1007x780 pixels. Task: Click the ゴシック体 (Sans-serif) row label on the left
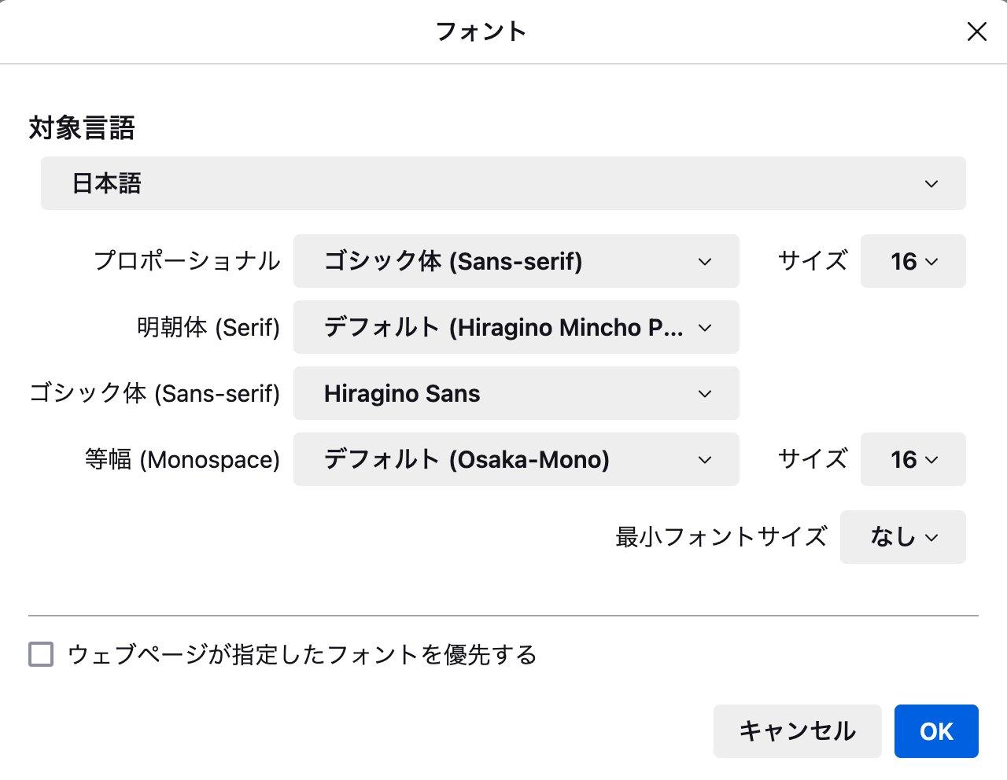tap(154, 393)
